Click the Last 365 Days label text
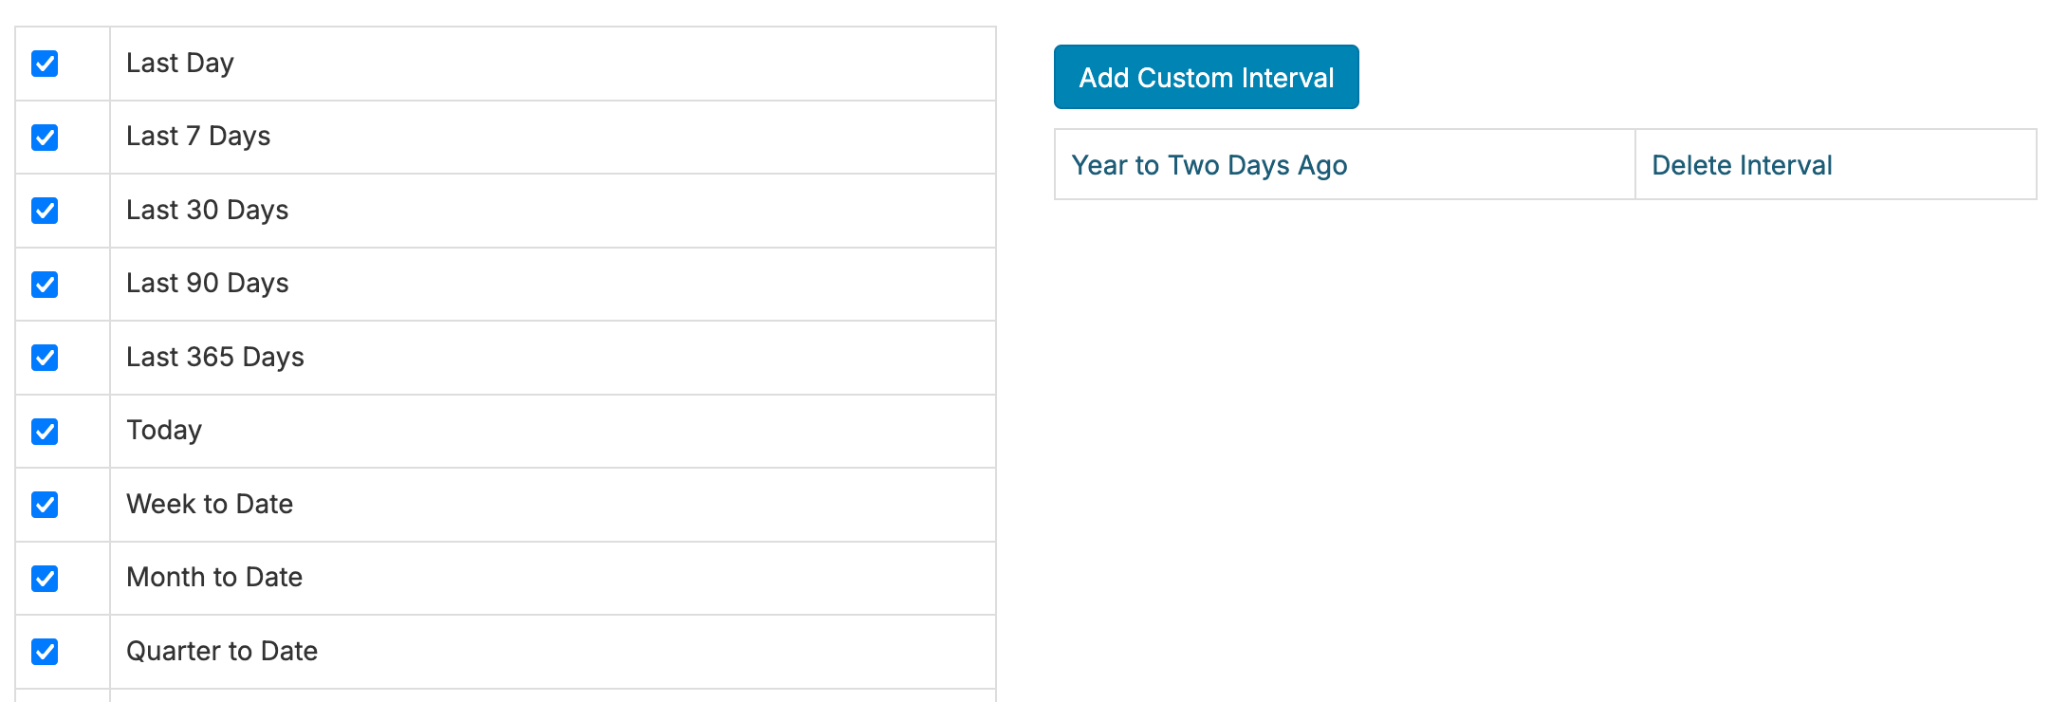 [x=214, y=357]
